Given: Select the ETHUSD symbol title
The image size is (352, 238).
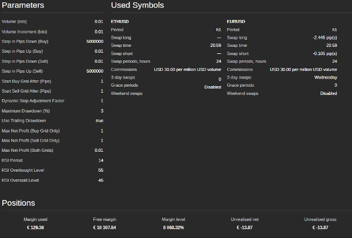Looking at the screenshot, I should (120, 21).
